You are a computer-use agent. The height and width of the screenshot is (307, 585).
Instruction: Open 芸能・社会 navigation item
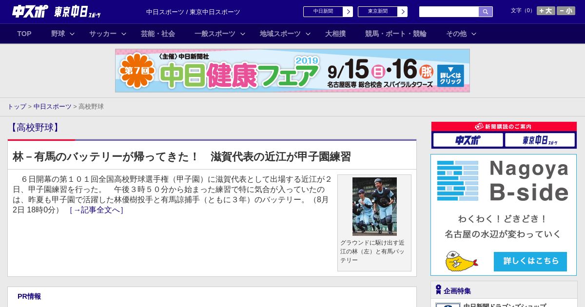[158, 34]
